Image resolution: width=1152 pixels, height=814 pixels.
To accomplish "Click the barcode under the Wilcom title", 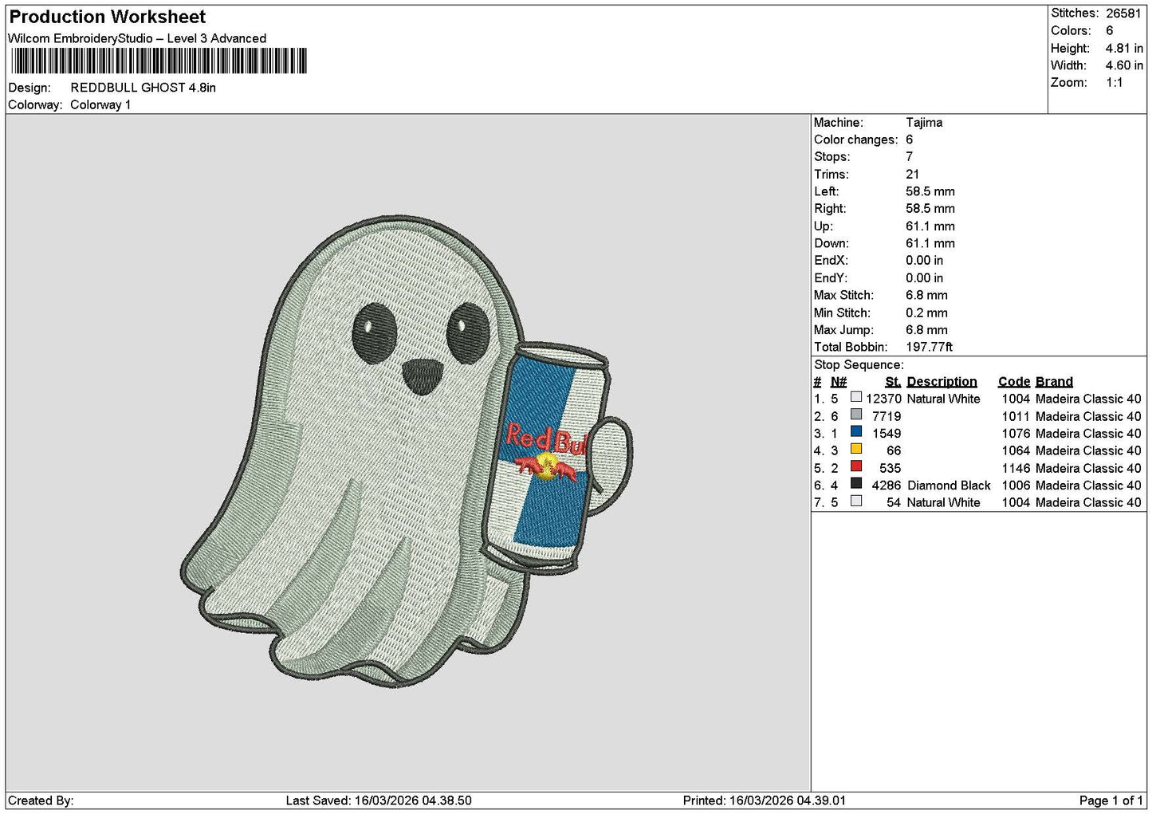I will [159, 61].
